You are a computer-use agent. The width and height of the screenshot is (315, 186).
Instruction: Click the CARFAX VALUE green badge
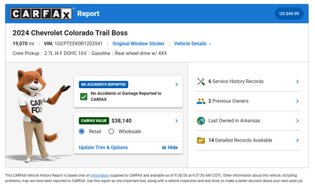(x=94, y=121)
